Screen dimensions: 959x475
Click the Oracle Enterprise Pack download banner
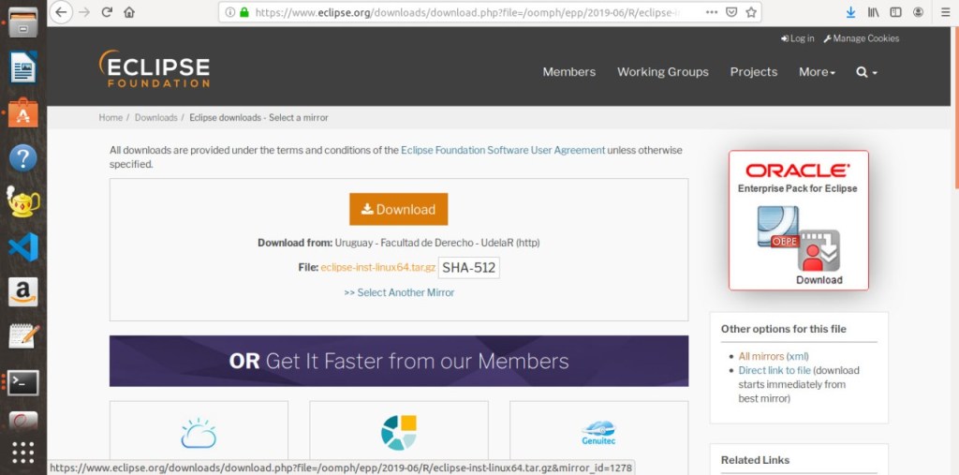click(798, 220)
